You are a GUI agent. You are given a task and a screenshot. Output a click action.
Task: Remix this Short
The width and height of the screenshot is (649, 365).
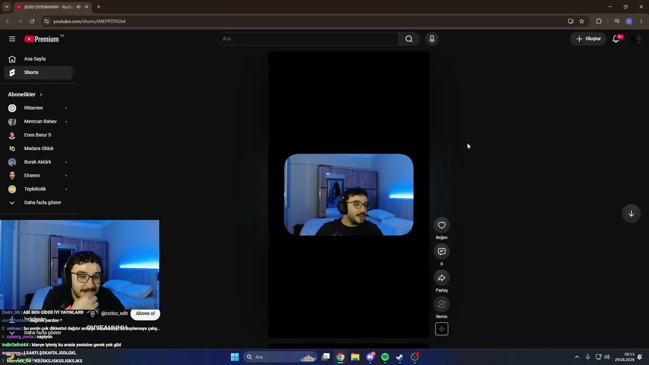442,305
